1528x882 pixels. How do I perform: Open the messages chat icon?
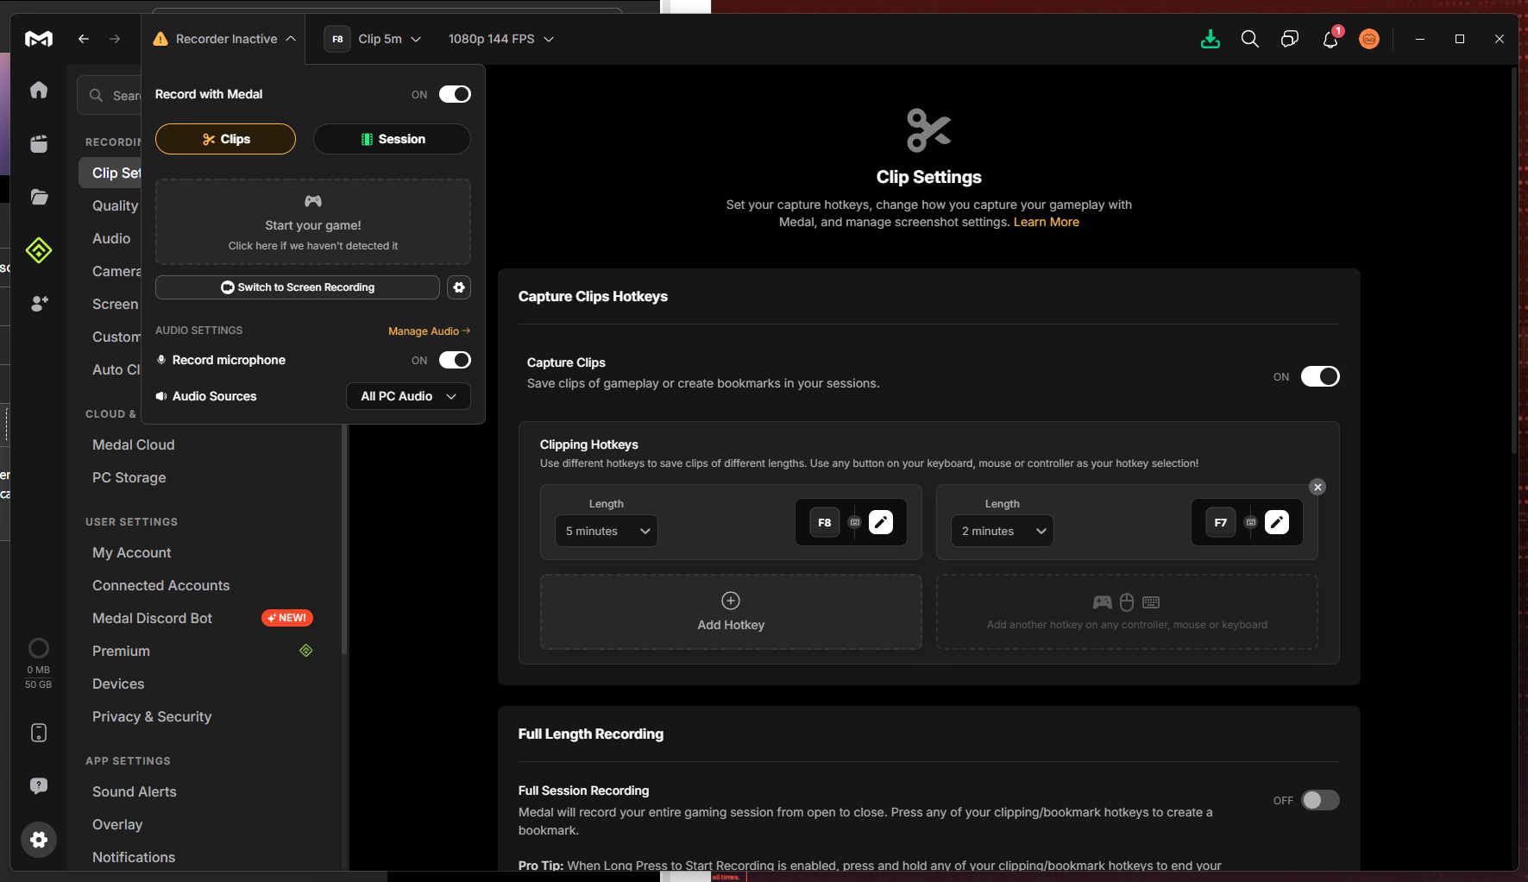click(x=1290, y=39)
